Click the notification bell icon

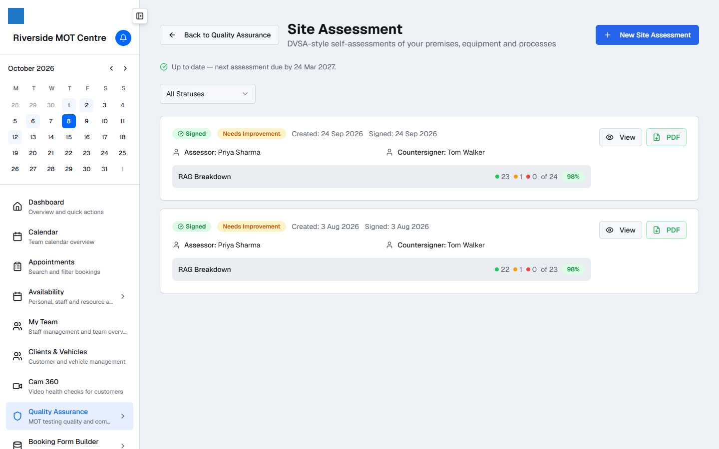point(123,38)
